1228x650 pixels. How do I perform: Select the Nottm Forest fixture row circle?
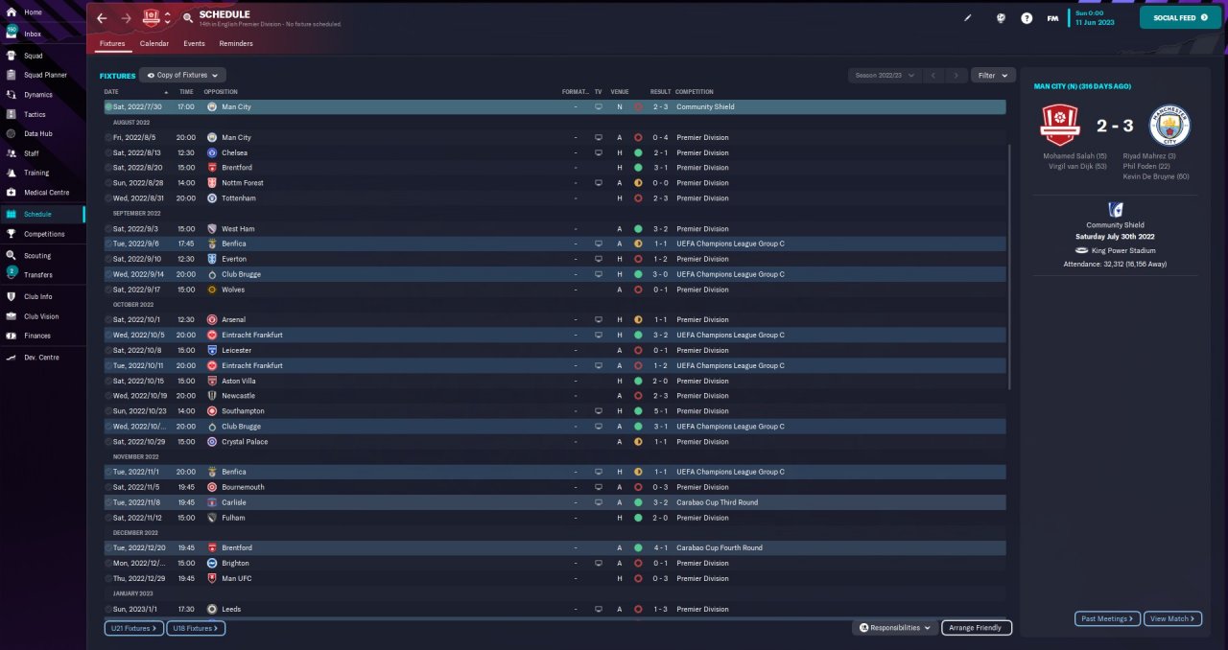click(108, 183)
